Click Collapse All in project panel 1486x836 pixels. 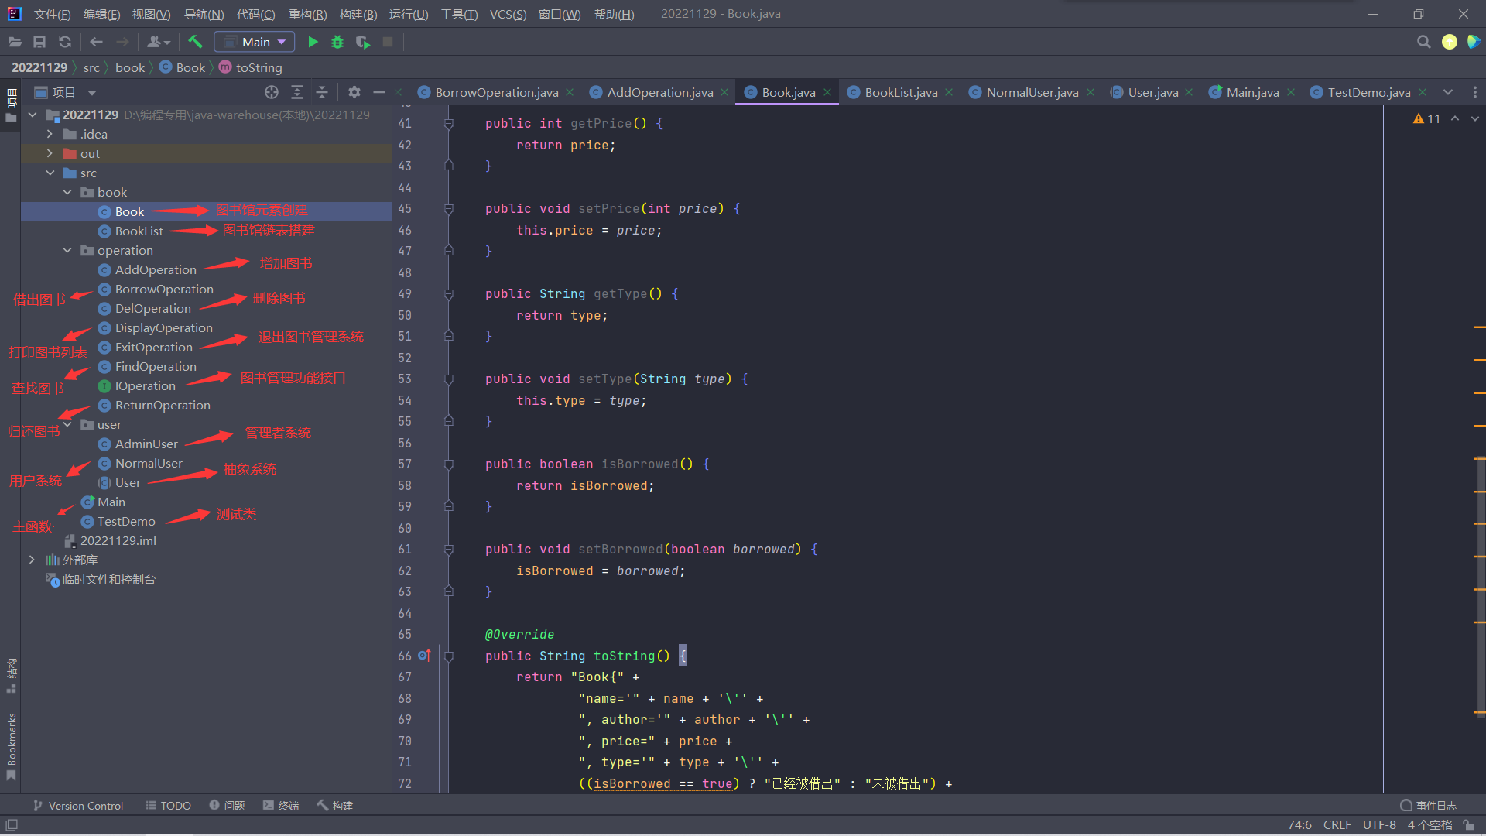click(322, 92)
